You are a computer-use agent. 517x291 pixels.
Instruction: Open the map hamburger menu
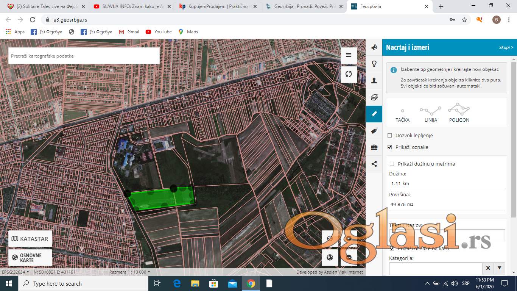tap(349, 56)
